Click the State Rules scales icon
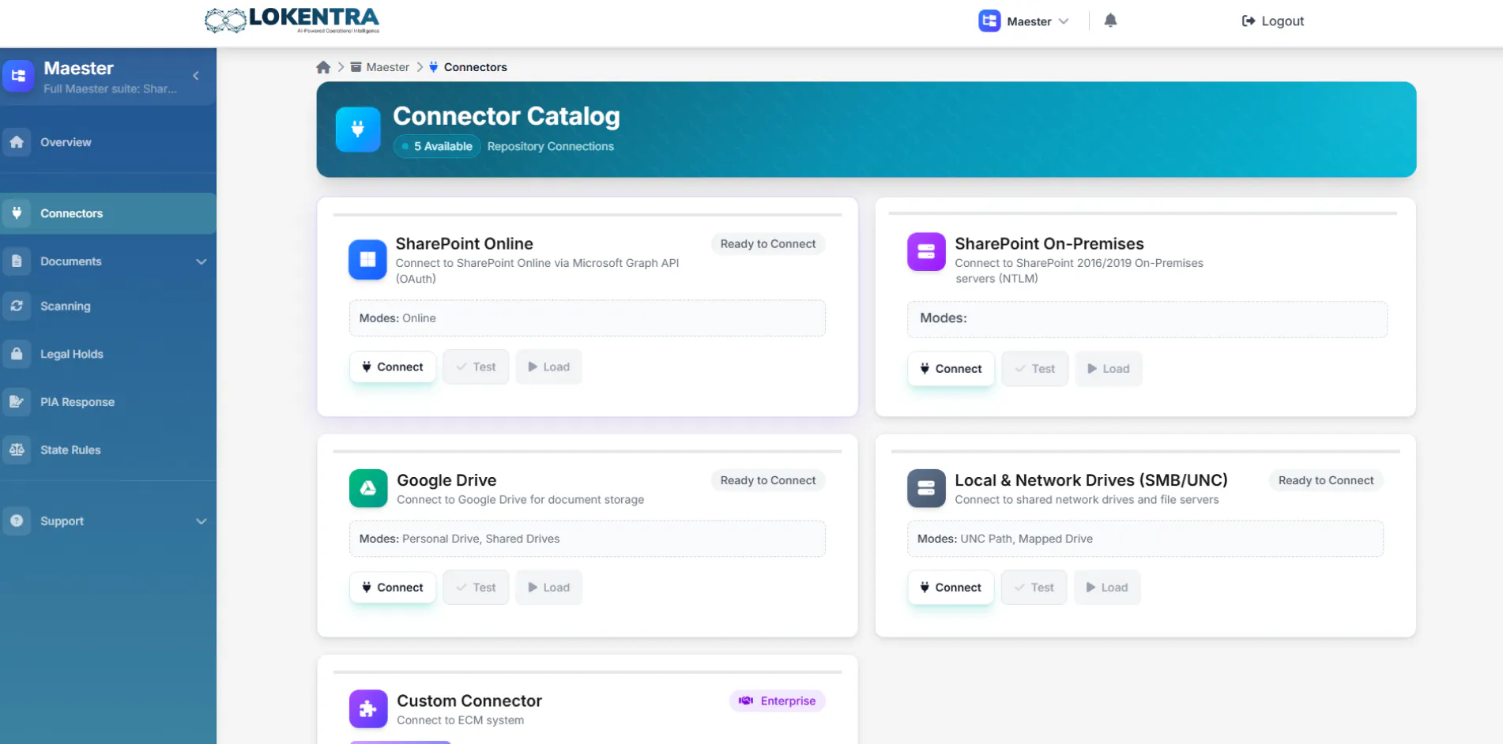The image size is (1503, 744). [17, 450]
